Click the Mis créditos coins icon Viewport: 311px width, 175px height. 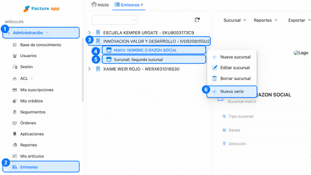tap(15, 101)
